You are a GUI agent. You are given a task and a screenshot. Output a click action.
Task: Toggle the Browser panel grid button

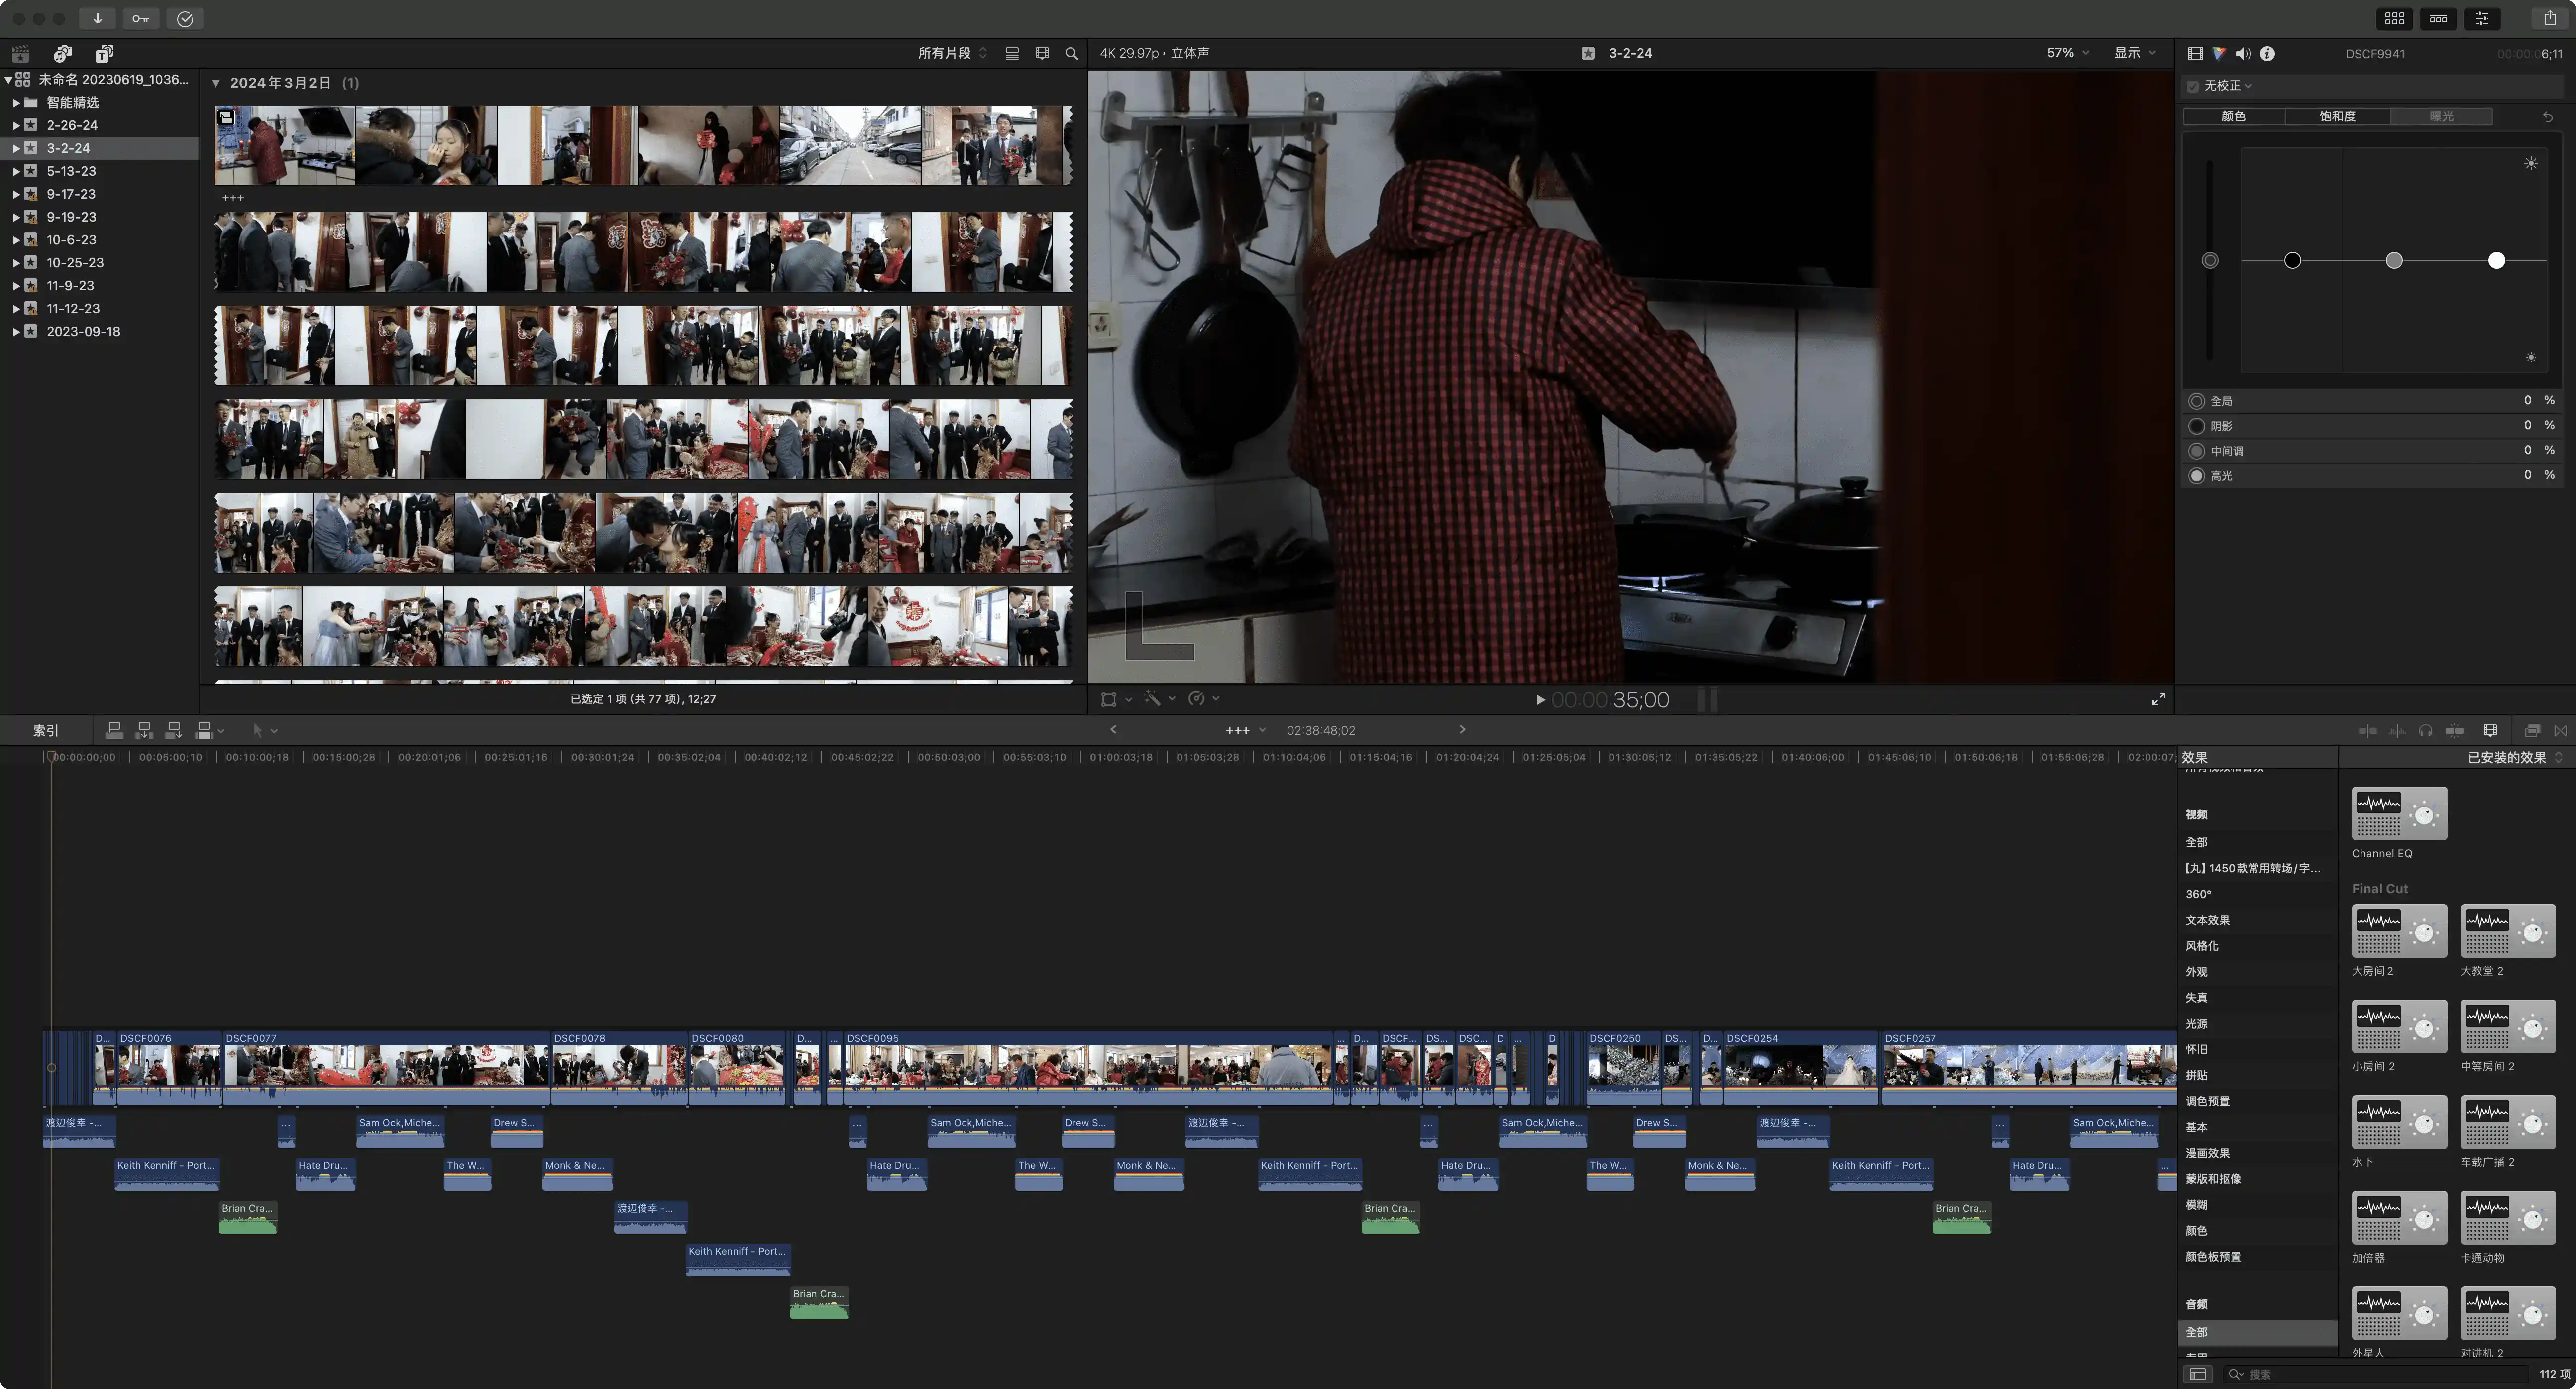click(2395, 18)
